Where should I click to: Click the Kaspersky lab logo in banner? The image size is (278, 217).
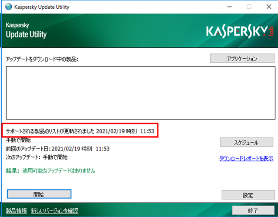[240, 31]
